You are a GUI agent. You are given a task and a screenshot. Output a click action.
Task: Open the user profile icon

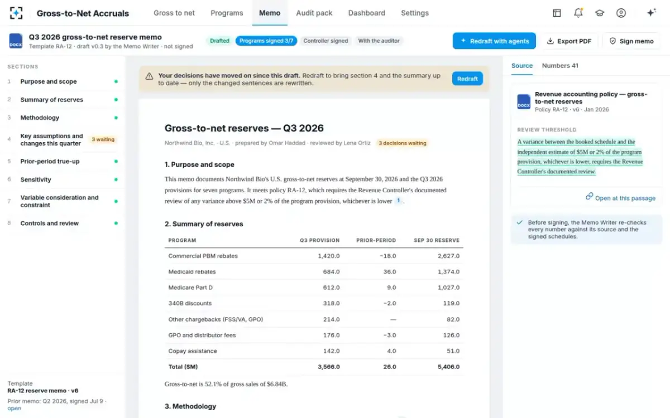pyautogui.click(x=621, y=13)
